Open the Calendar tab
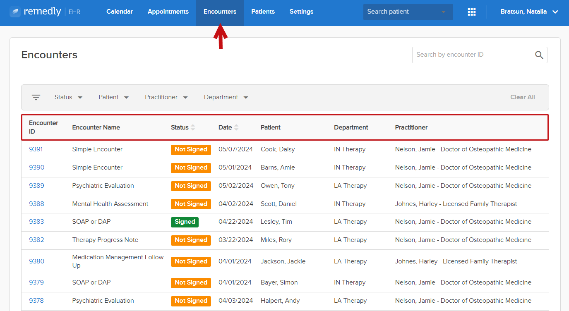This screenshot has width=569, height=311. pyautogui.click(x=120, y=12)
